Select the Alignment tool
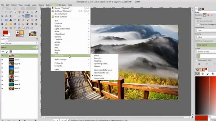This screenshot has height=121, width=216. point(15,16)
